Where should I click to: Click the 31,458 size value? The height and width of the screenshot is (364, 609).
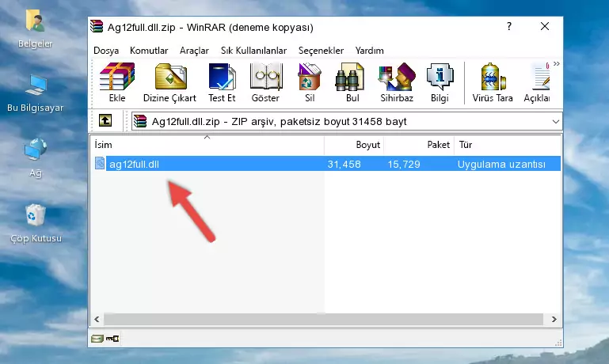click(x=344, y=164)
